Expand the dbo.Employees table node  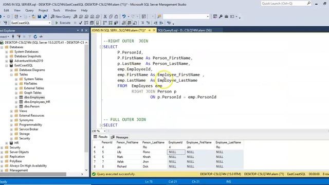(x=16, y=97)
